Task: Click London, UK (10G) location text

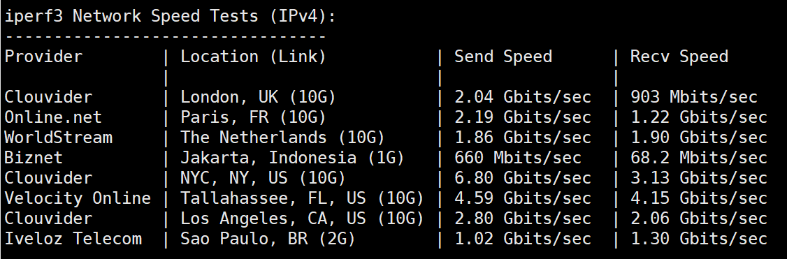Action: point(258,96)
